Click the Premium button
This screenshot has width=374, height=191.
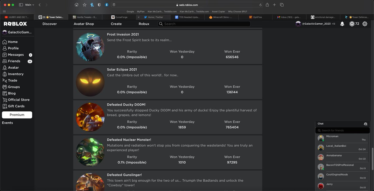17,115
